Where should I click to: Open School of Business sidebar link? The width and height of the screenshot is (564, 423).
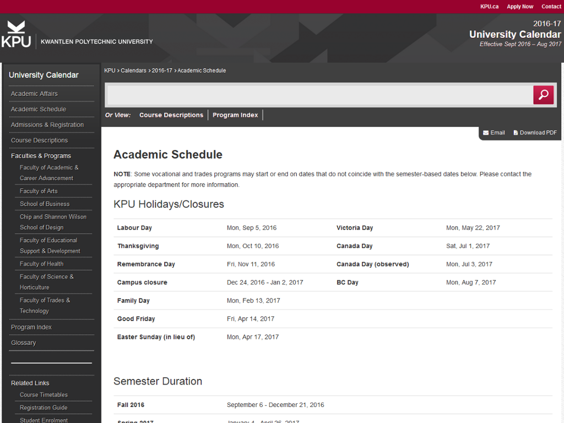(x=45, y=204)
